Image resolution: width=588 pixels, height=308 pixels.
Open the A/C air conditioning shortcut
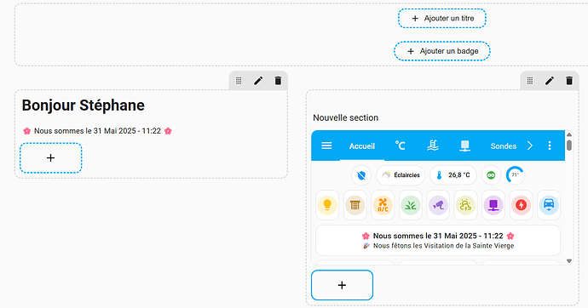383,205
